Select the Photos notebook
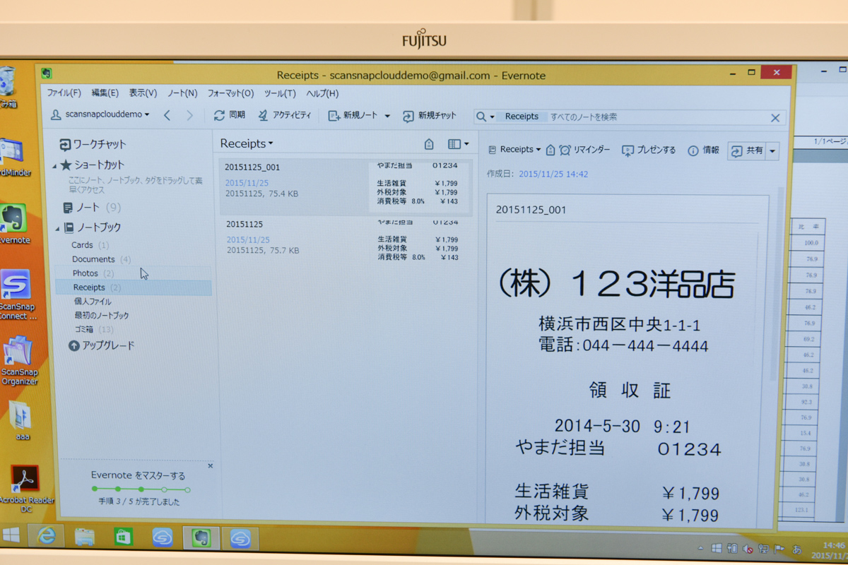Image resolution: width=848 pixels, height=565 pixels. point(93,273)
